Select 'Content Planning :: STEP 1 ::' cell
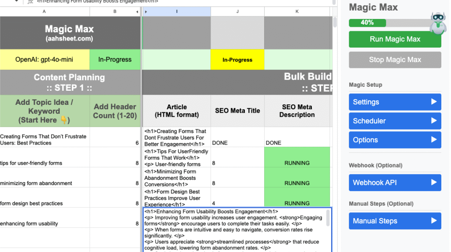Viewport: 451px width, 252px height. (69, 82)
